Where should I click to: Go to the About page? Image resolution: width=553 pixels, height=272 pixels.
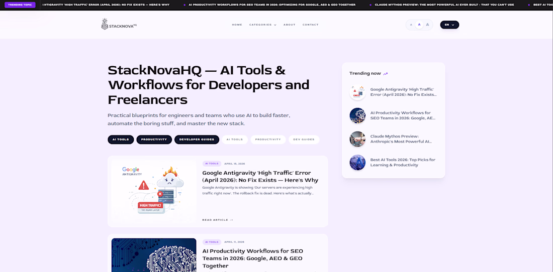pos(289,25)
